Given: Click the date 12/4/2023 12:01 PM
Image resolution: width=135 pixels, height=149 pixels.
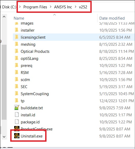Looking at the screenshot, I should tap(117, 101).
